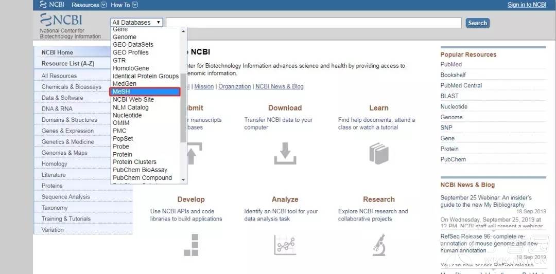Screen dimensions: 556x274
Task: Click the dropdown list scrollbar thumb
Action: (183, 108)
